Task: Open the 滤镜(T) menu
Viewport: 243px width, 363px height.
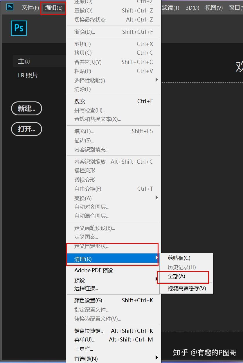Action: click(170, 8)
